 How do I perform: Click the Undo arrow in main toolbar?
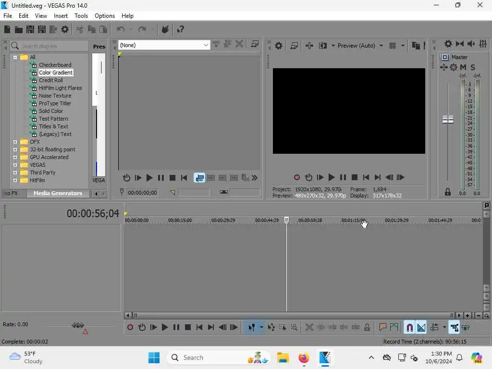121,29
